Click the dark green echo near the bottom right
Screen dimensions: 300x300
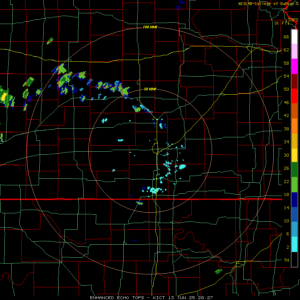coord(218,271)
